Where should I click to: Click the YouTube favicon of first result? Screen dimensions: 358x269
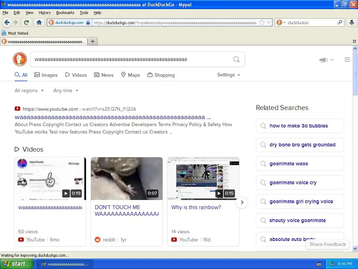click(x=17, y=109)
